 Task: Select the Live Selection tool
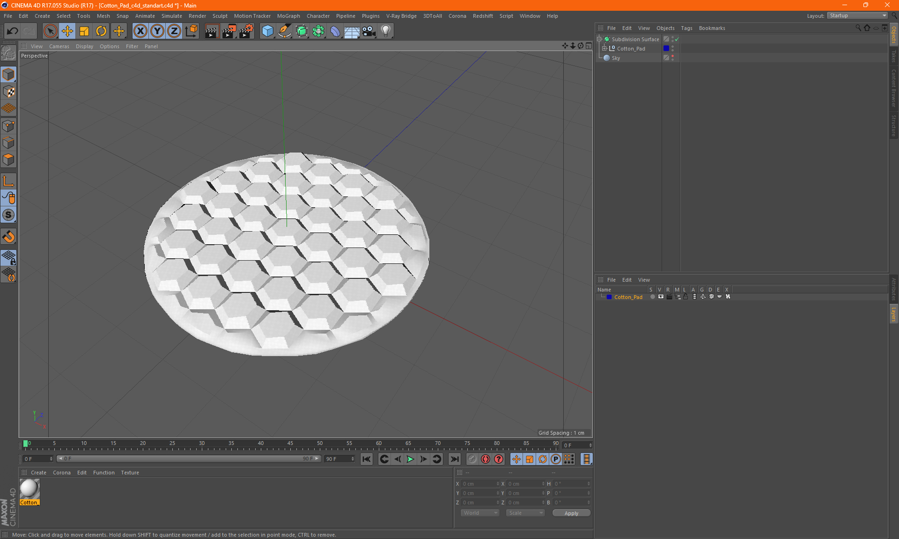(50, 31)
